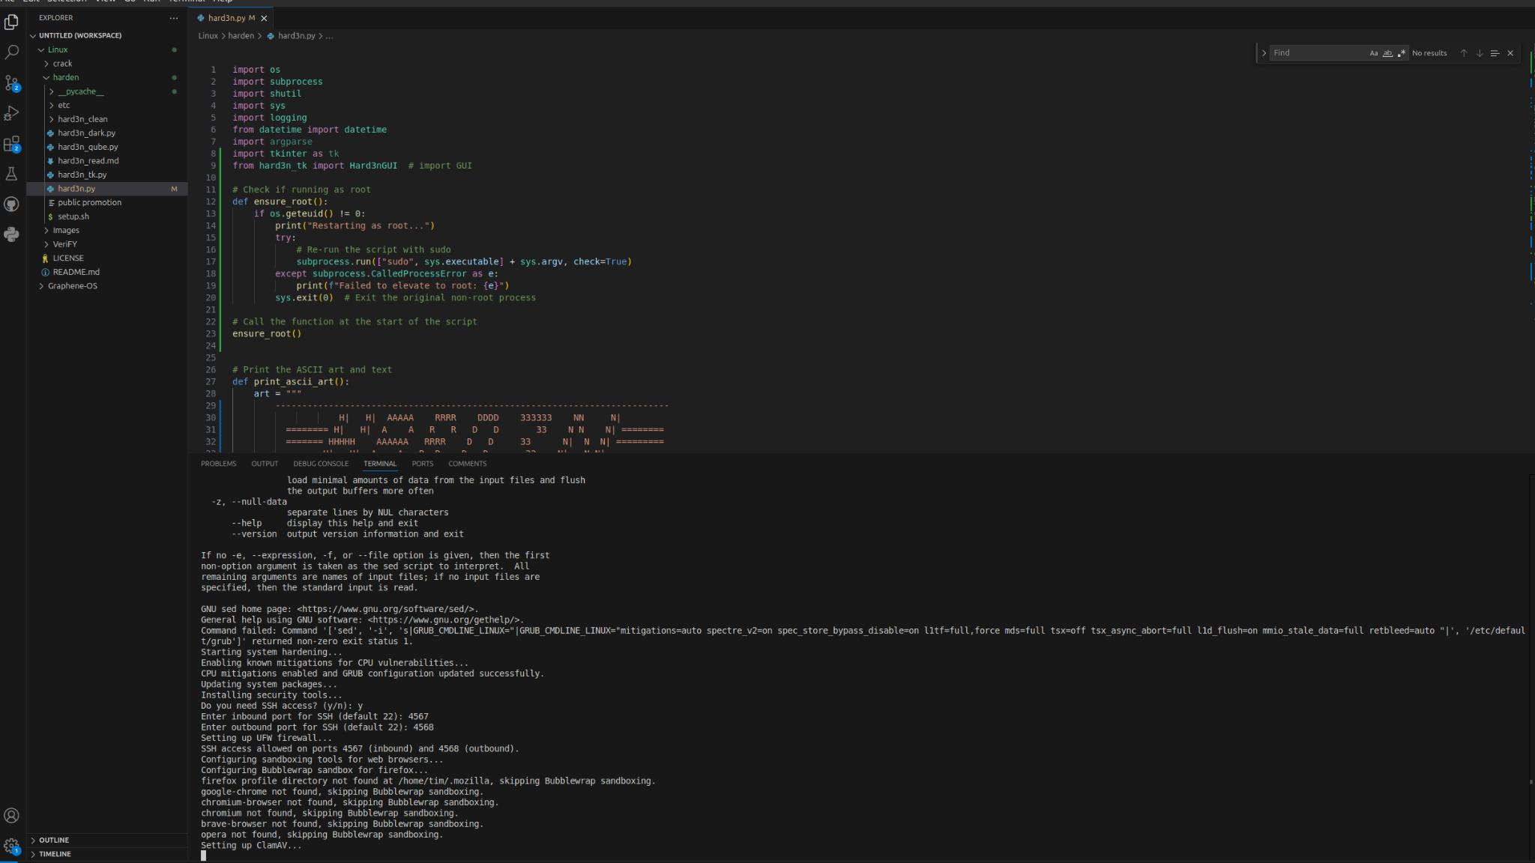Toggle Match Case in Find widget

pyautogui.click(x=1372, y=52)
